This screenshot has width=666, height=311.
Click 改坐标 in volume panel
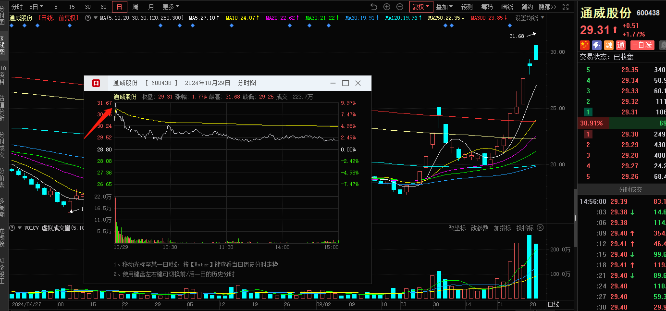(x=456, y=228)
